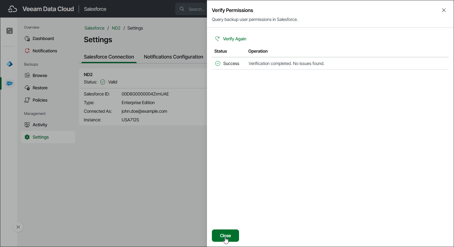
Task: Click the Salesforce ID value 00D8G0000004ZrmUAE
Action: pos(145,94)
